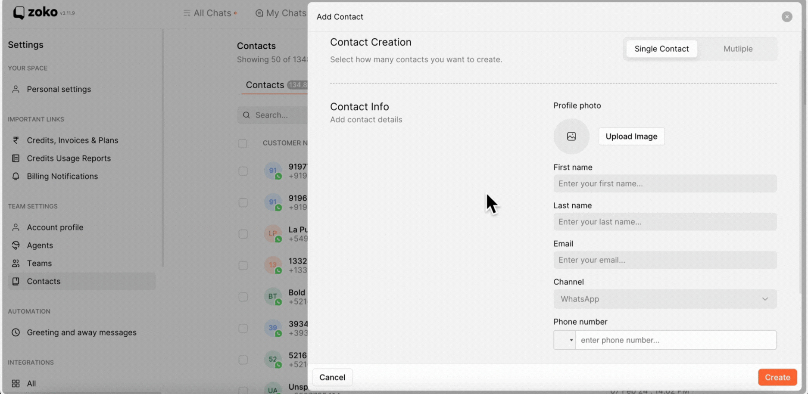Click the All Chats filter icon
Image resolution: width=808 pixels, height=394 pixels.
point(187,13)
